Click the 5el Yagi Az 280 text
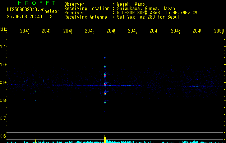The width and height of the screenshot is (226, 143). tap(148, 17)
